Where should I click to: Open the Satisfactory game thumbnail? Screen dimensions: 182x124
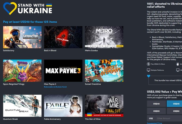[22, 37]
